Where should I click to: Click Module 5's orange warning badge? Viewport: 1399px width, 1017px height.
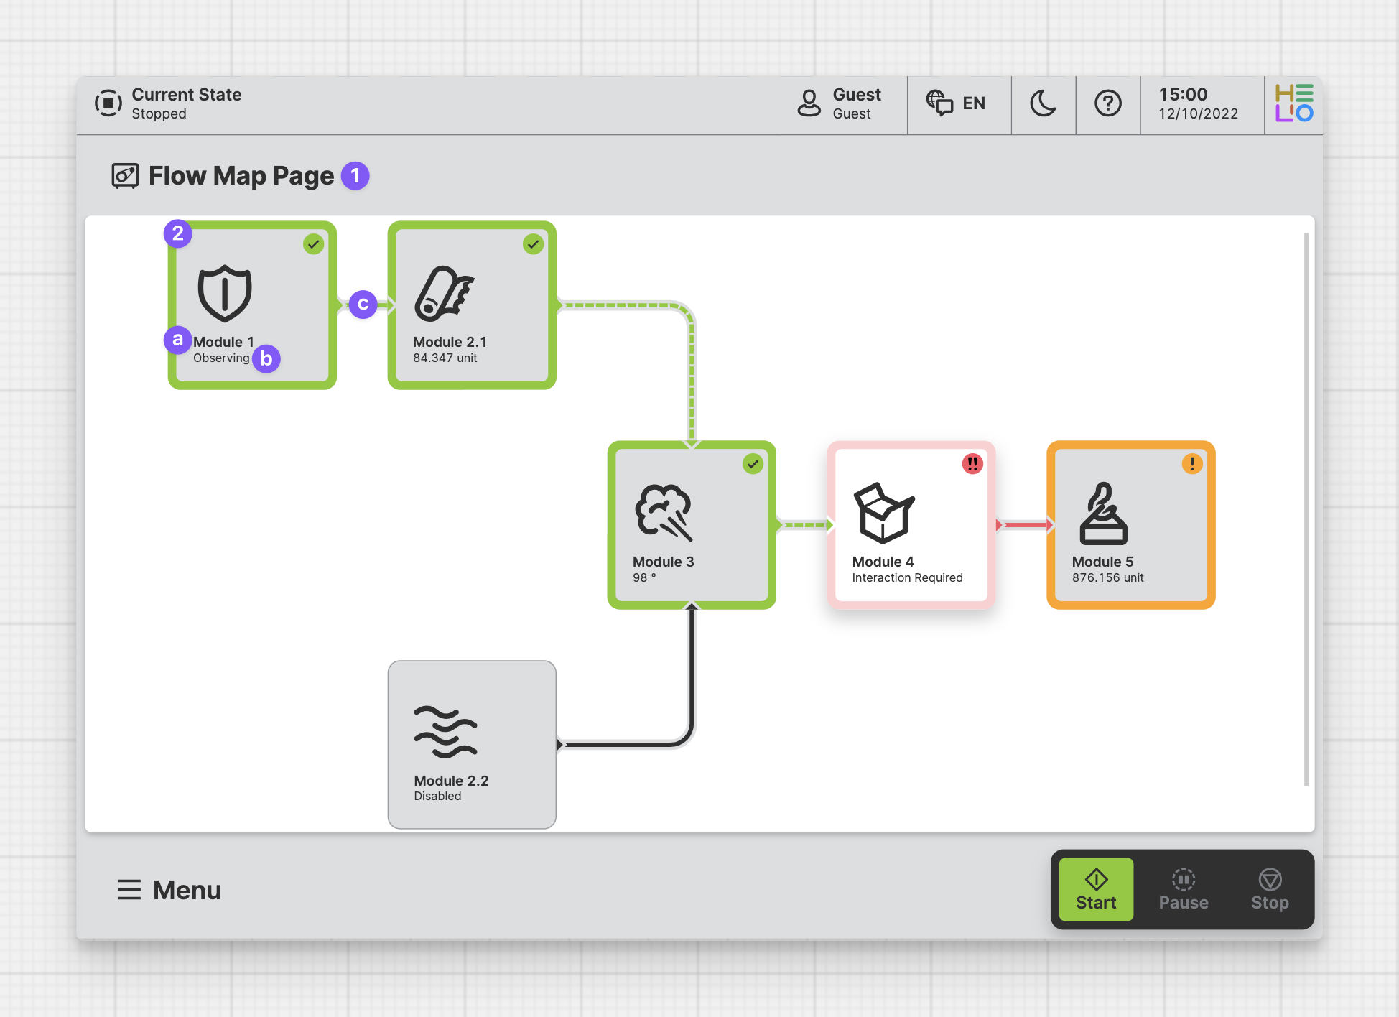pyautogui.click(x=1192, y=464)
